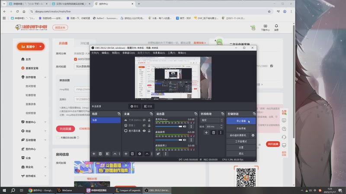Open source properties gear in sources panel toolbar
The height and width of the screenshot is (194, 346).
coord(139,154)
